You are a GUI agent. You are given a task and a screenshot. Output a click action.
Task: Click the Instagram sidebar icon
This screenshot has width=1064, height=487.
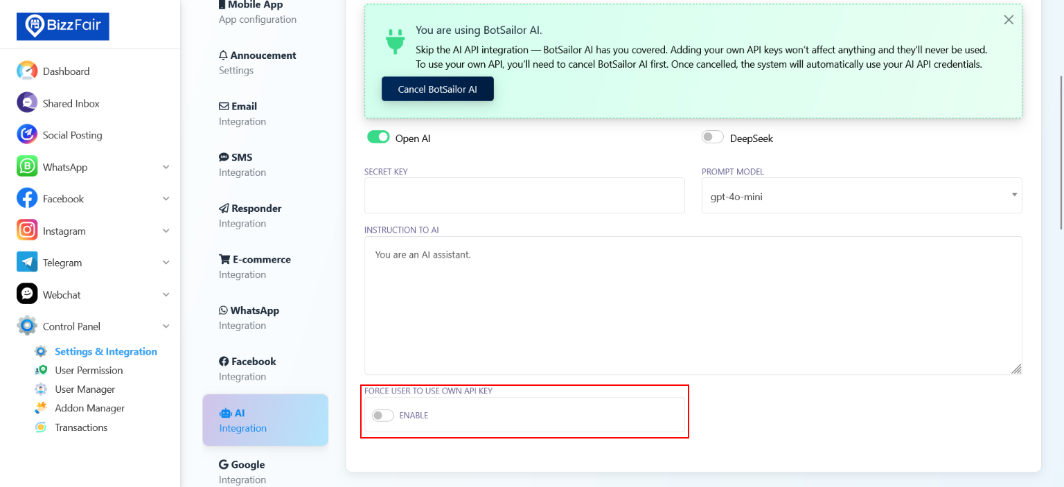[27, 230]
